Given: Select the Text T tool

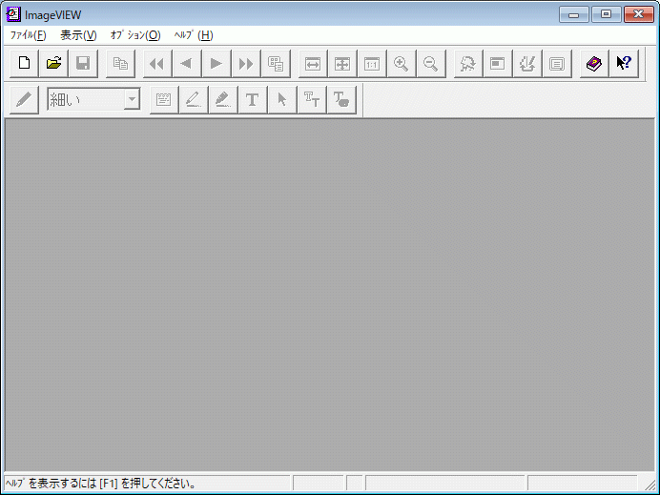Looking at the screenshot, I should [252, 100].
